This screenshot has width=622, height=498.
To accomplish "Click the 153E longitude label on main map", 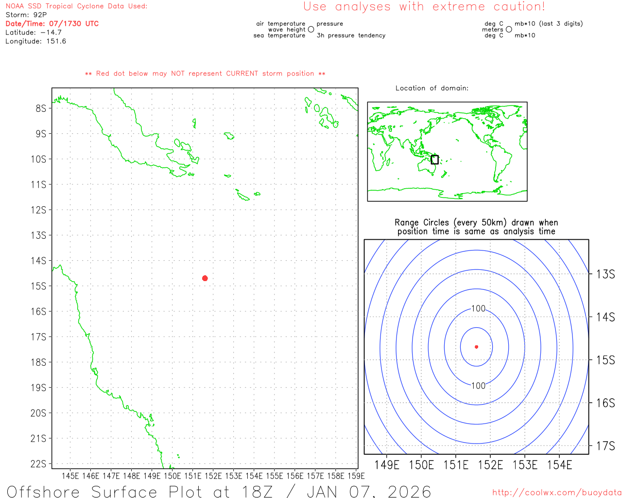I will click(x=233, y=476).
